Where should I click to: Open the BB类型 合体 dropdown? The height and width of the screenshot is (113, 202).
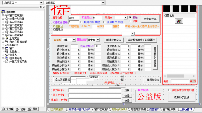click(x=74, y=40)
